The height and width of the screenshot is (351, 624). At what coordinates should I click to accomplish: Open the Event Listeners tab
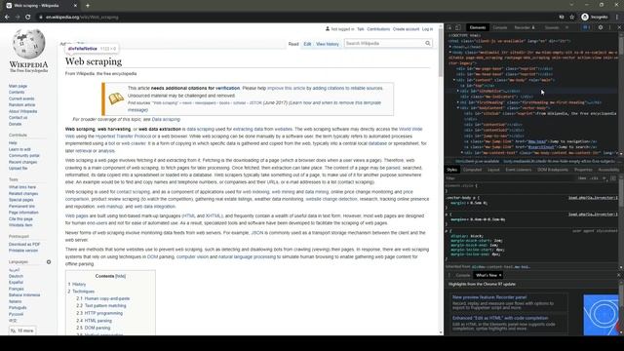tap(518, 170)
